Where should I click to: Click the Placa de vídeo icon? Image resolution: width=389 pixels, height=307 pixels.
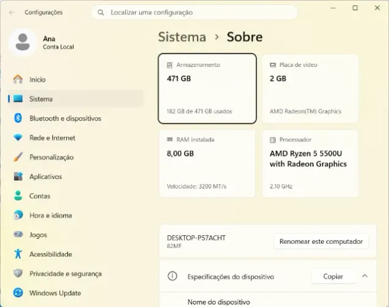(x=272, y=64)
